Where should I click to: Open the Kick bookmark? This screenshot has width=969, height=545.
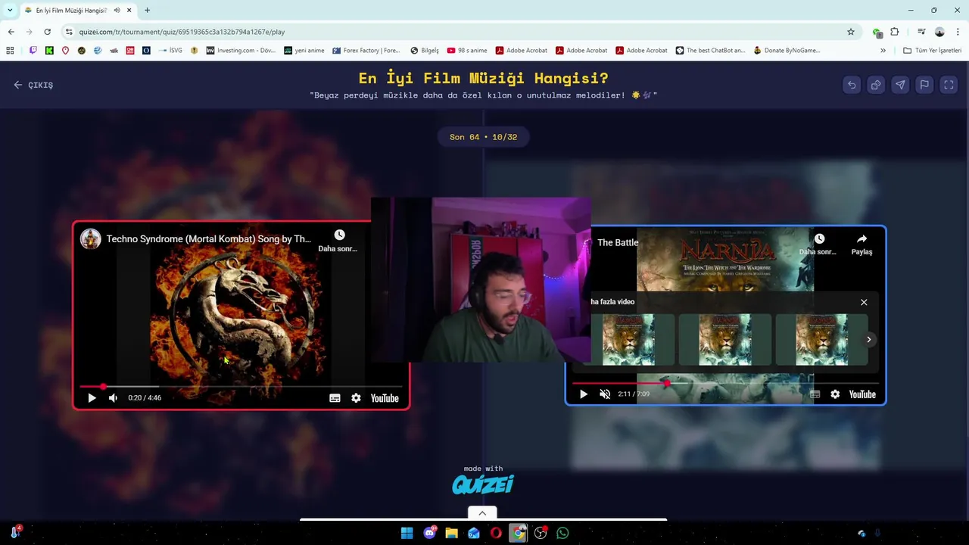point(49,51)
